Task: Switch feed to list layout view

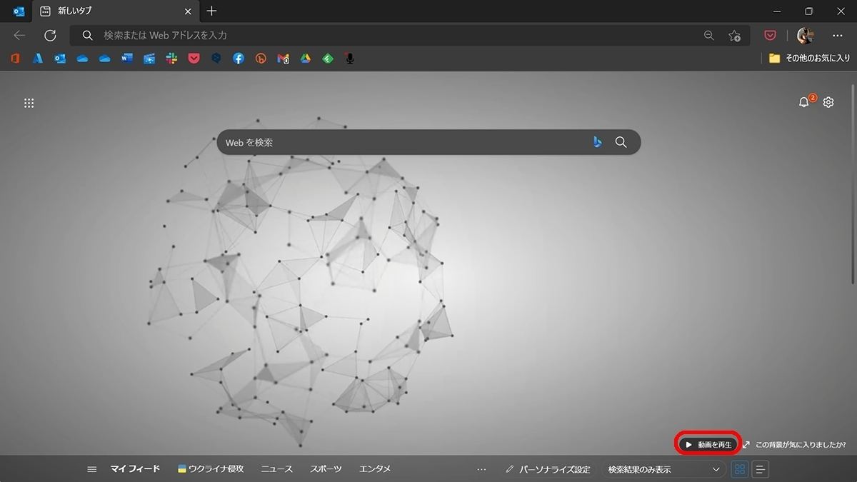Action: coord(761,469)
